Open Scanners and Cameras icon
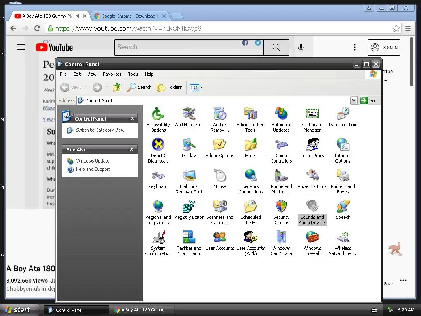Image resolution: width=421 pixels, height=316 pixels. pyautogui.click(x=220, y=213)
